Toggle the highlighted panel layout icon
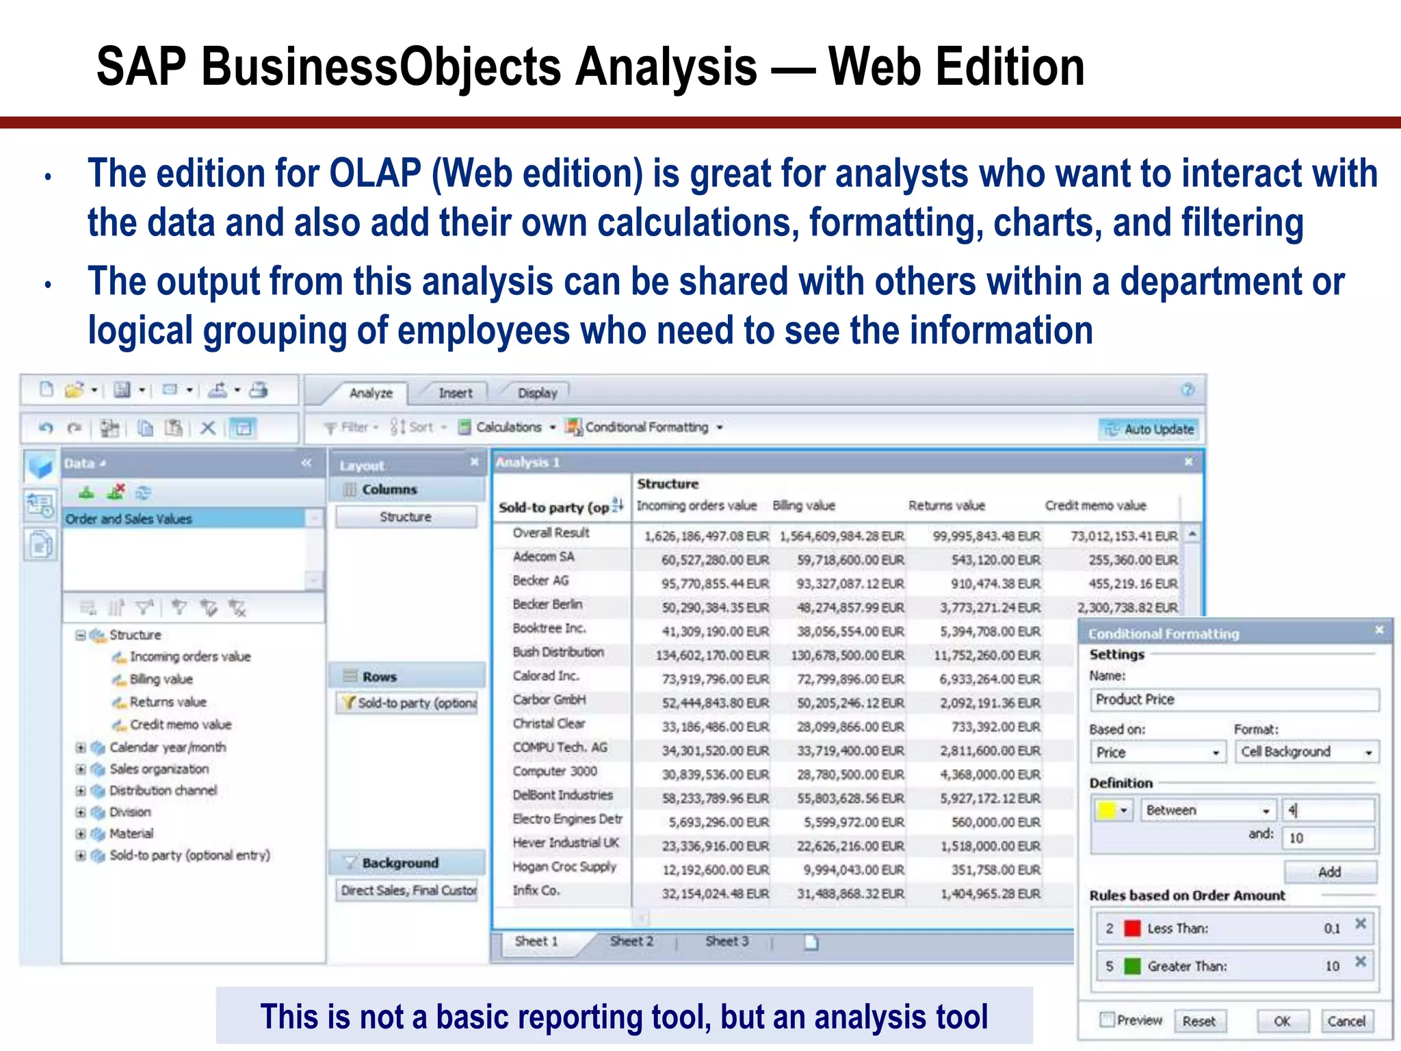The height and width of the screenshot is (1051, 1401). pos(242,428)
